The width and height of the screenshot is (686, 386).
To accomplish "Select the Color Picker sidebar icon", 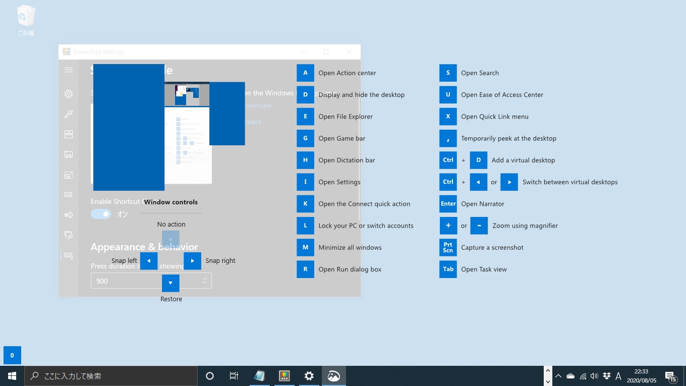I will coord(69,114).
